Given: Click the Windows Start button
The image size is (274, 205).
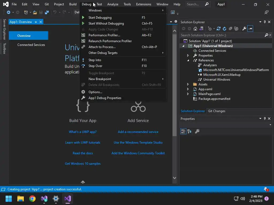Looking at the screenshot, I should [x=9, y=199].
